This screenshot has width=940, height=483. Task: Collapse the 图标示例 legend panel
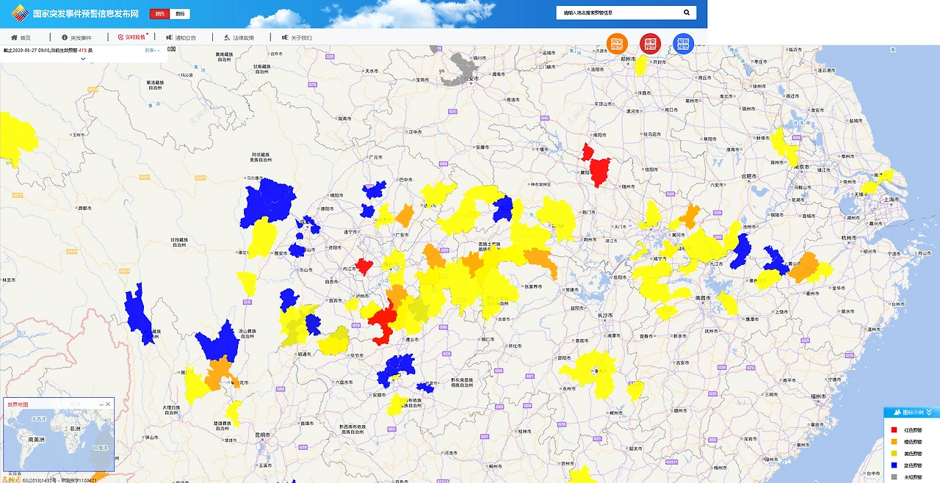click(930, 413)
